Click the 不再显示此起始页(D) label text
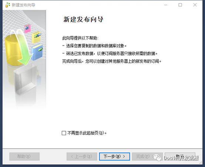This screenshot has width=205, height=167. click(87, 133)
